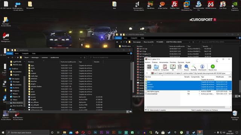Click up-arrow navigation in assettocorsa Explorer
Viewport: 241px width, 135px height.
click(x=18, y=57)
